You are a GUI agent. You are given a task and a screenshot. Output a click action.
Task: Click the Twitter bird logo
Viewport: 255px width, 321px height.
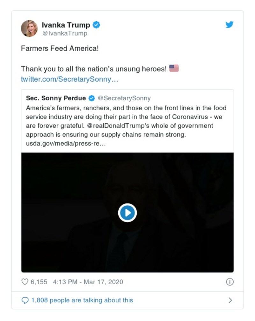[x=229, y=25]
